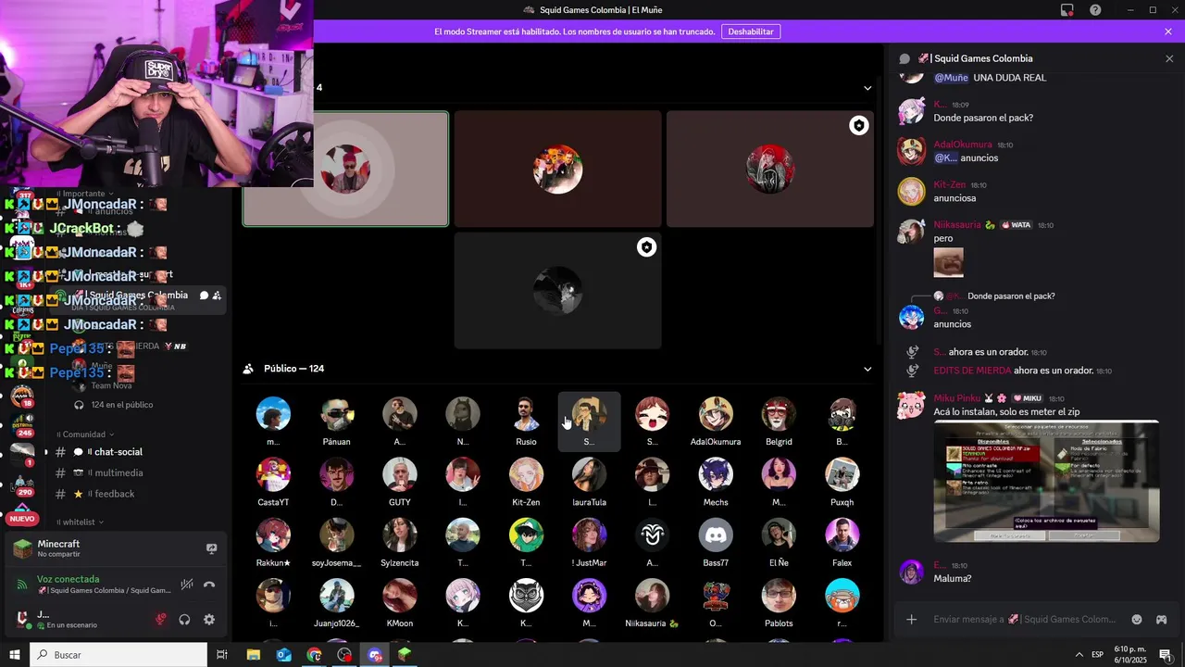The image size is (1185, 667).
Task: Open File Explorer from the taskbar
Action: [254, 655]
